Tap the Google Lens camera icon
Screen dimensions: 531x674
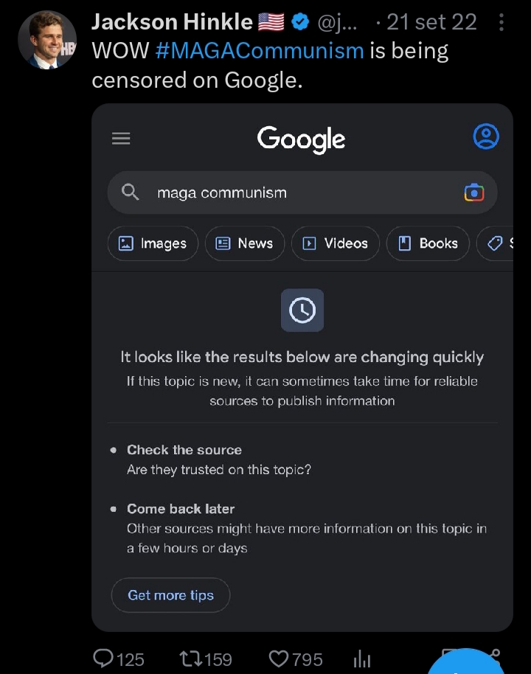(473, 192)
